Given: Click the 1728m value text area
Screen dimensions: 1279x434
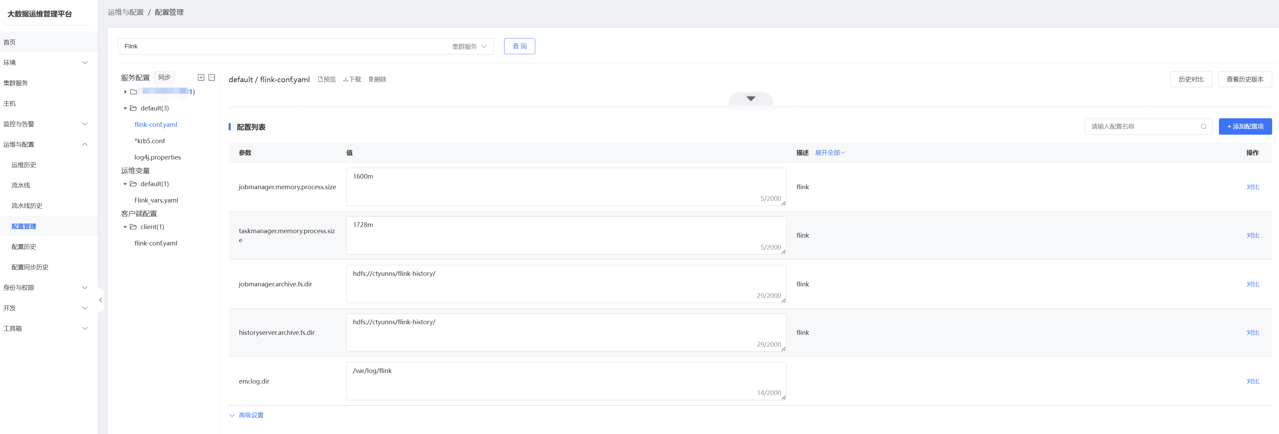Looking at the screenshot, I should tap(566, 236).
